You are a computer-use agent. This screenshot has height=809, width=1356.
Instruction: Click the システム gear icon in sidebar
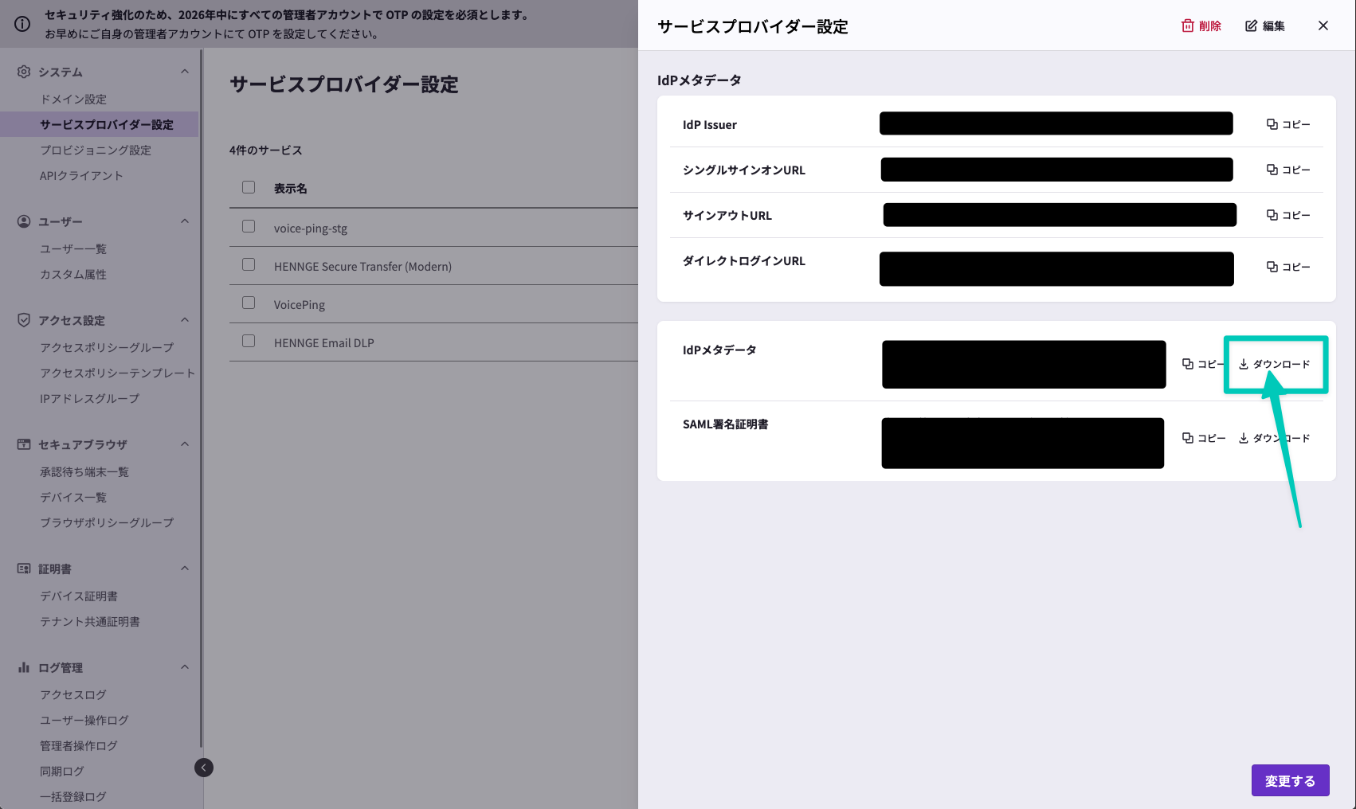[x=24, y=72]
